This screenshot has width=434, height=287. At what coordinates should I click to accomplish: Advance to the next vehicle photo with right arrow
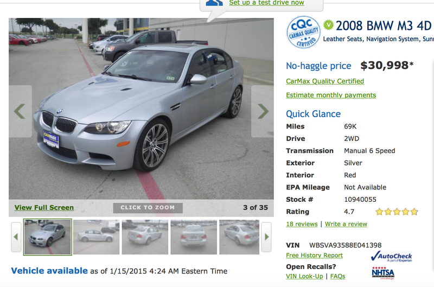(x=263, y=111)
